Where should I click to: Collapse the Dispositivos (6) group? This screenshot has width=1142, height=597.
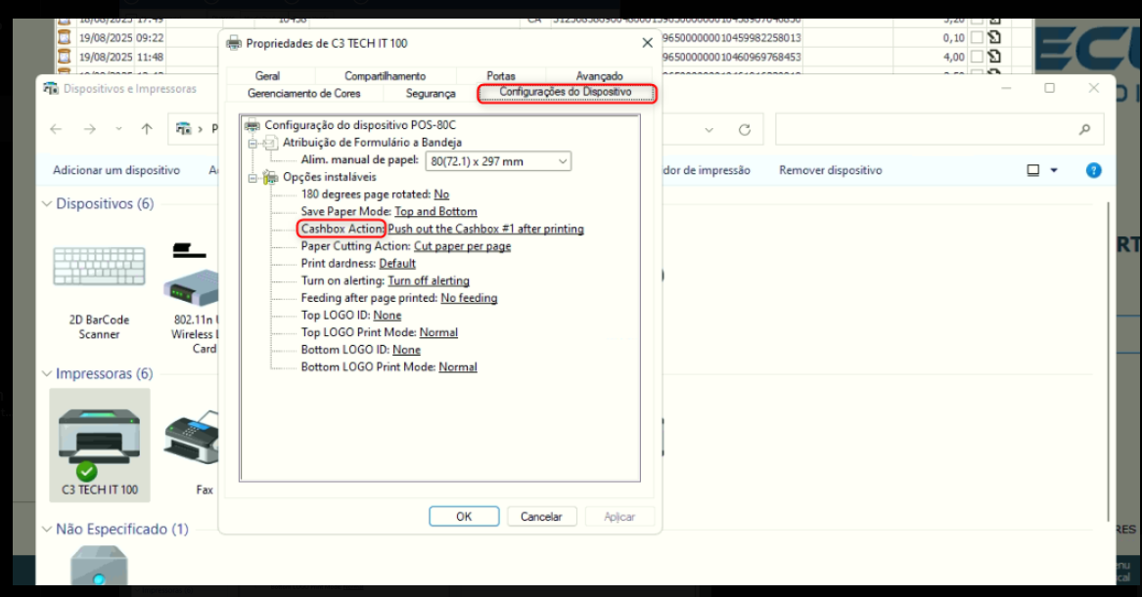pos(47,204)
